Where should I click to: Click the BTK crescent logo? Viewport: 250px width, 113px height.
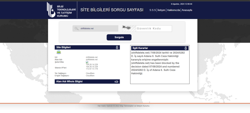(51, 10)
